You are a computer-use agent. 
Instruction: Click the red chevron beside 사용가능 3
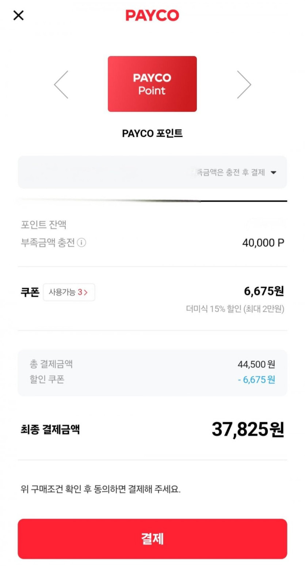coord(86,293)
